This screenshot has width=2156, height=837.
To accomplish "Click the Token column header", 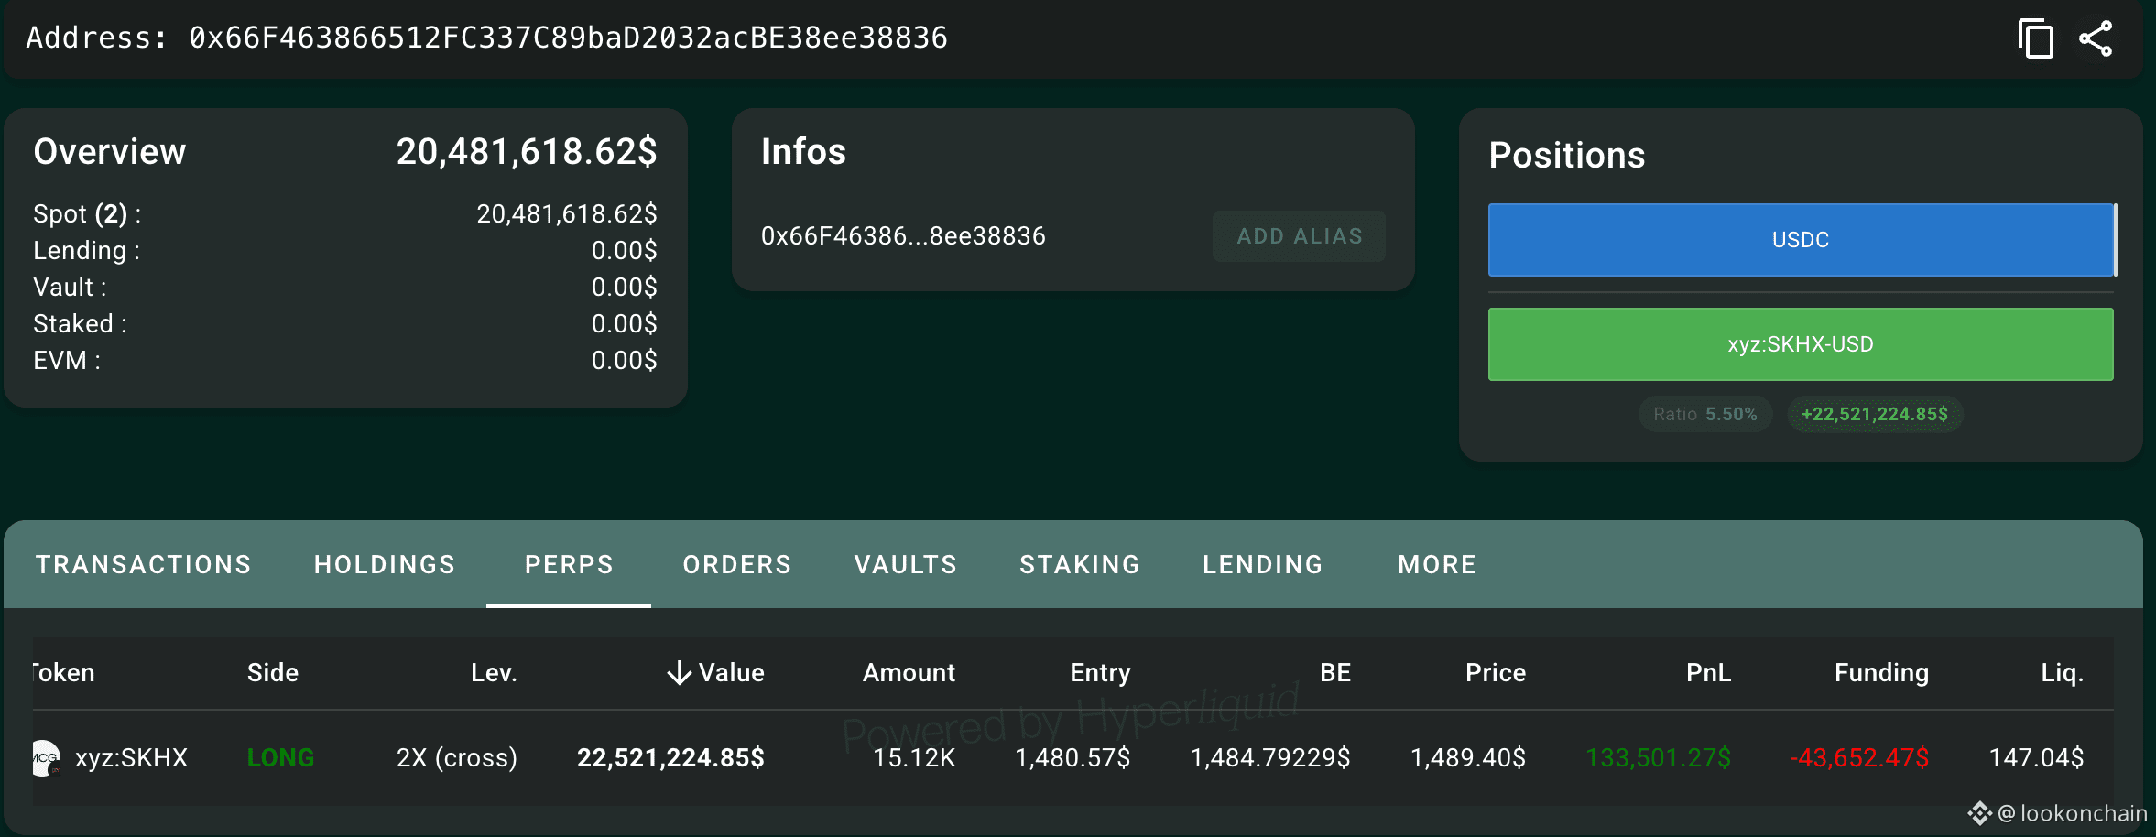I will point(64,673).
